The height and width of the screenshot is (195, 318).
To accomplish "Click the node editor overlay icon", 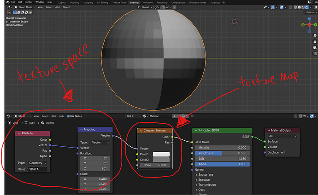I will tap(313, 116).
